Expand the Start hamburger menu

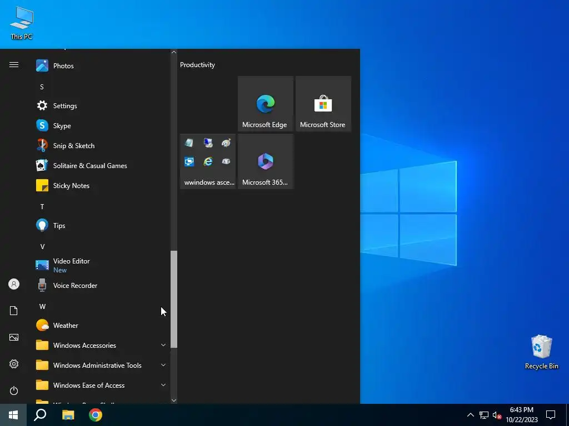tap(14, 65)
